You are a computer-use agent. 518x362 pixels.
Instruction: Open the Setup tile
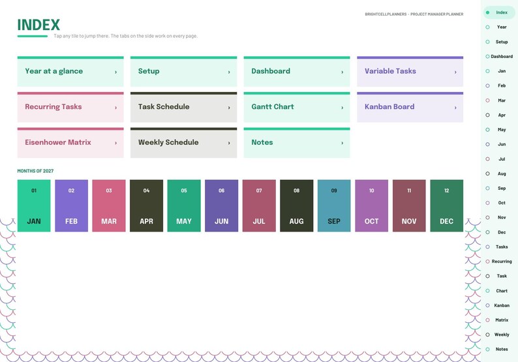pos(184,71)
